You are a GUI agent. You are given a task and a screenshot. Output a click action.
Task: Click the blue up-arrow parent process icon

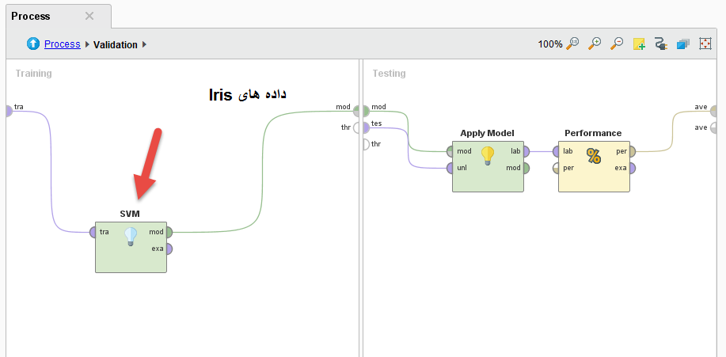(x=33, y=44)
